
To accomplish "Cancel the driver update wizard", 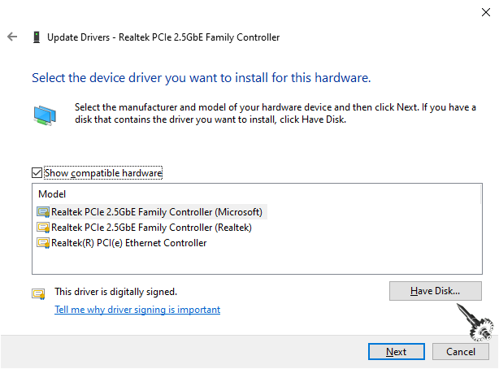I will point(461,352).
